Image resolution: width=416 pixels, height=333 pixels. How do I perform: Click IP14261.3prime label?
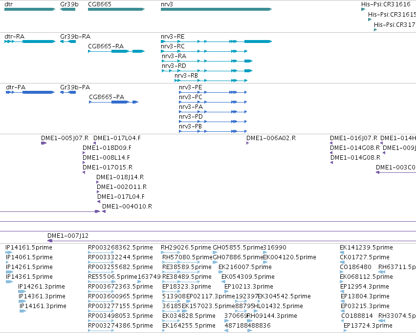tap(42, 287)
